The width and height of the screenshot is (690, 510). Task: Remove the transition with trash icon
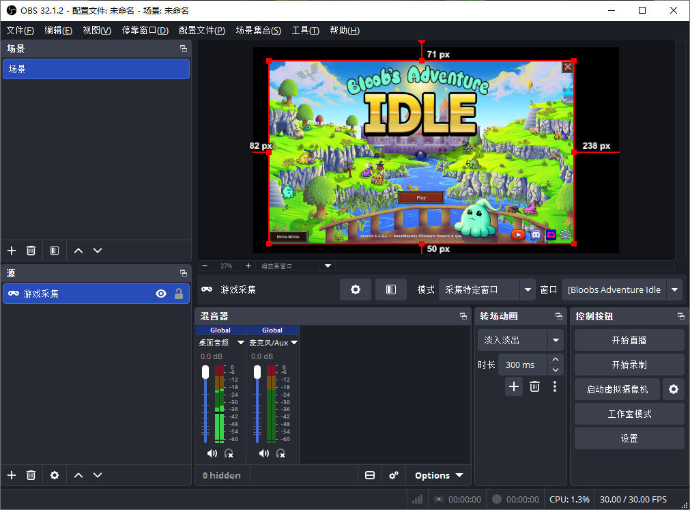pos(534,387)
